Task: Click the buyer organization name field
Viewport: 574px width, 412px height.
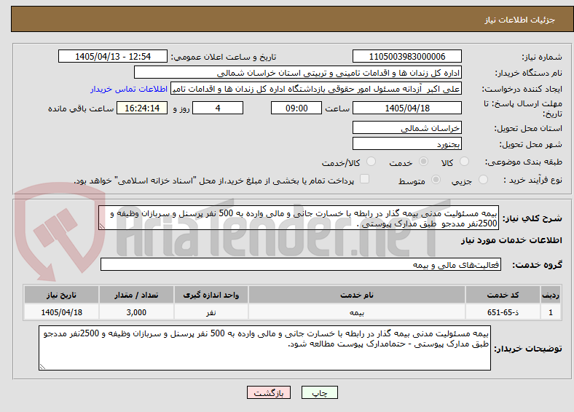Action: pos(298,73)
